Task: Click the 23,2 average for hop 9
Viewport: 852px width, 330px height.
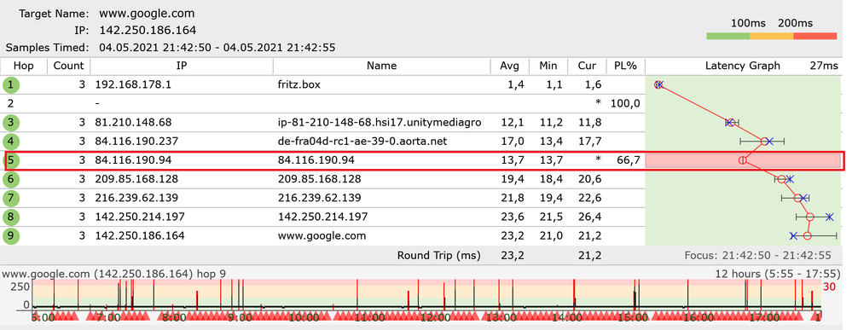Action: (x=513, y=236)
